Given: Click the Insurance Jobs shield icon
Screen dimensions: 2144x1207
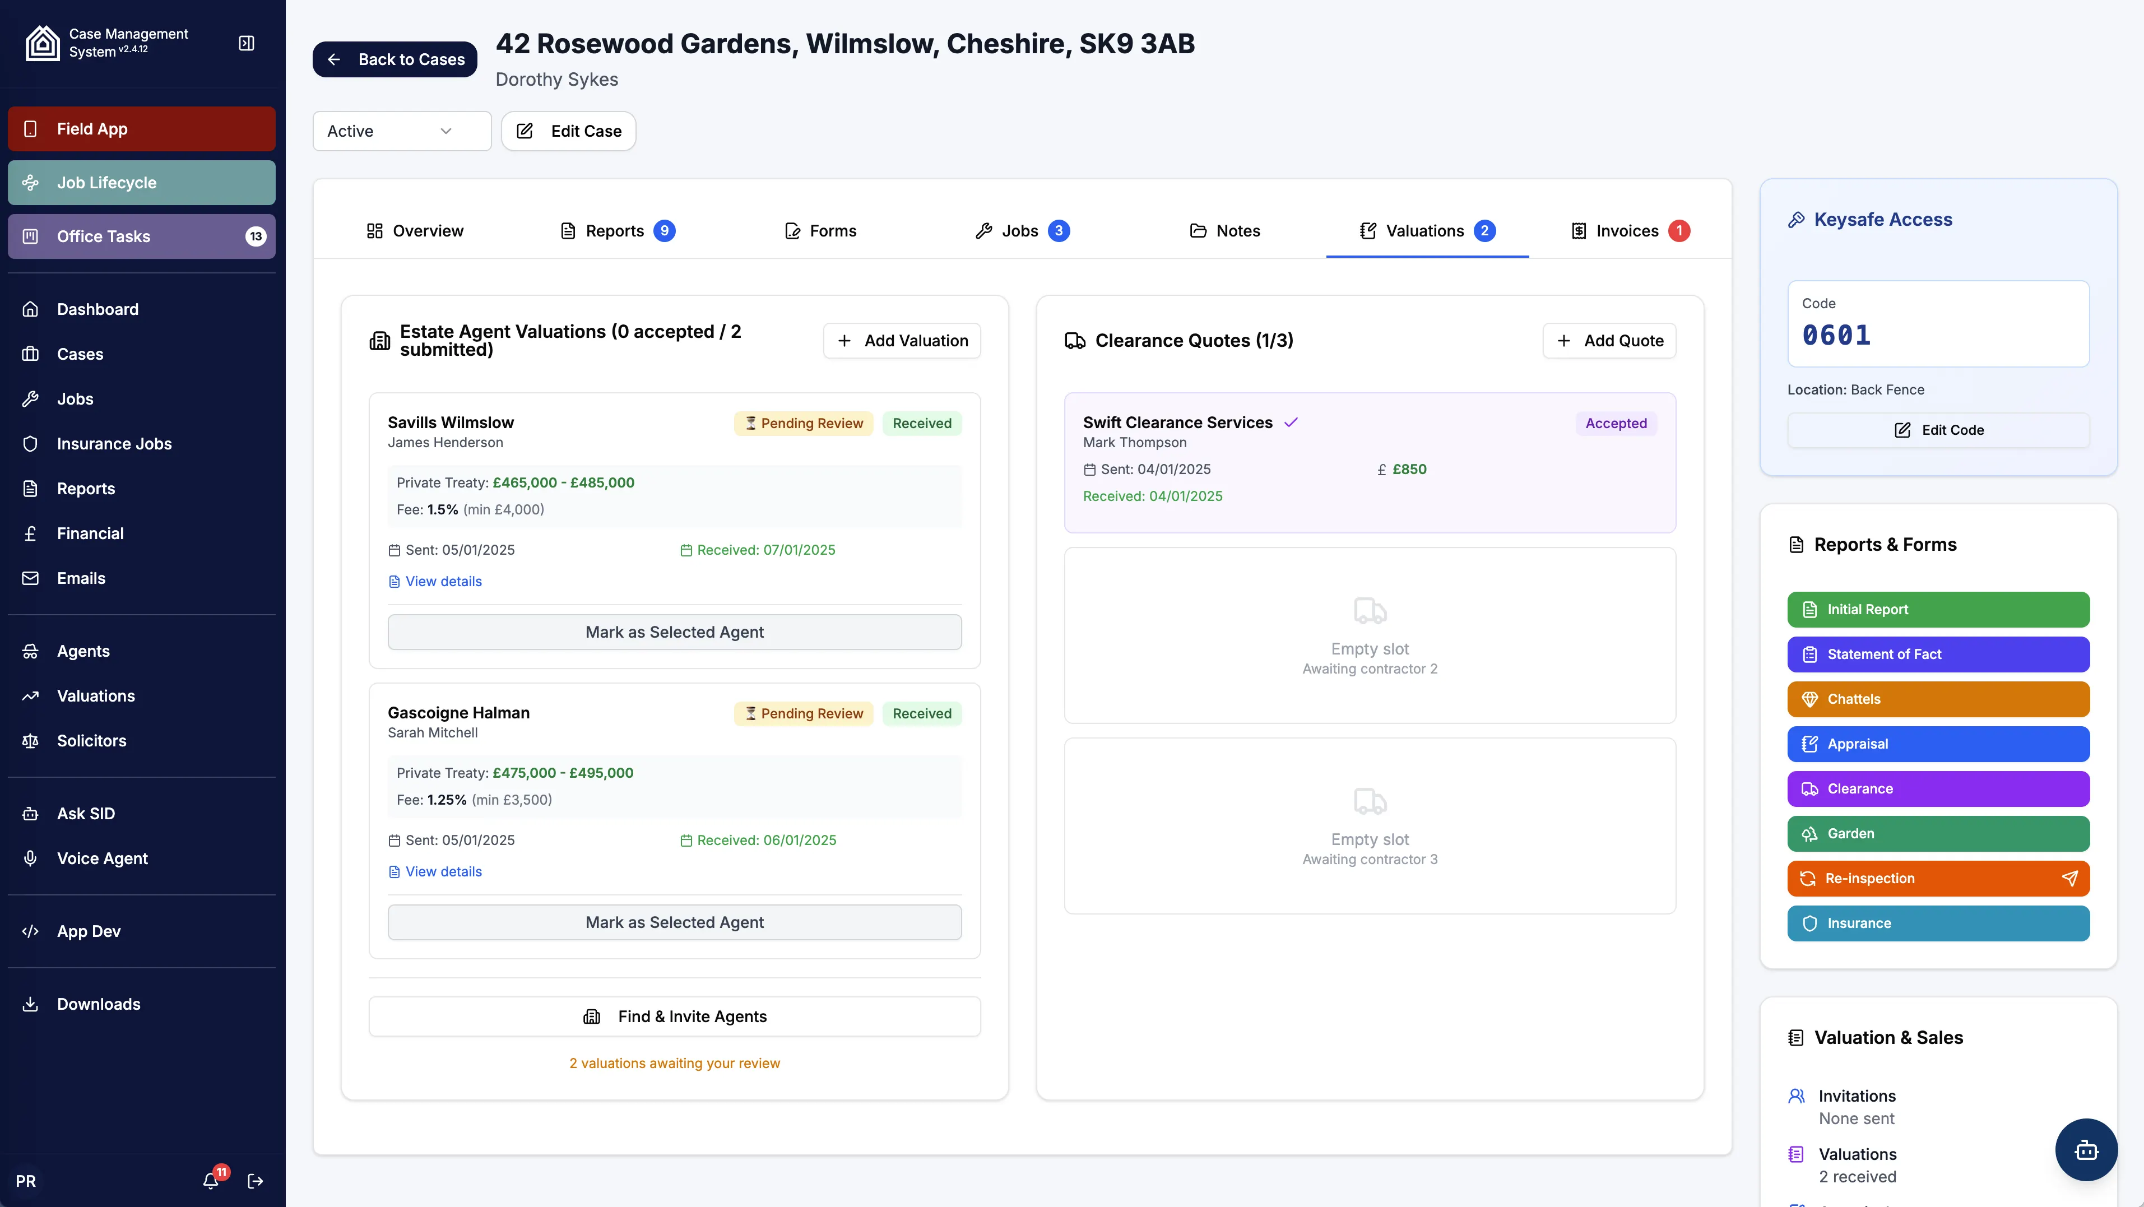Looking at the screenshot, I should [31, 444].
